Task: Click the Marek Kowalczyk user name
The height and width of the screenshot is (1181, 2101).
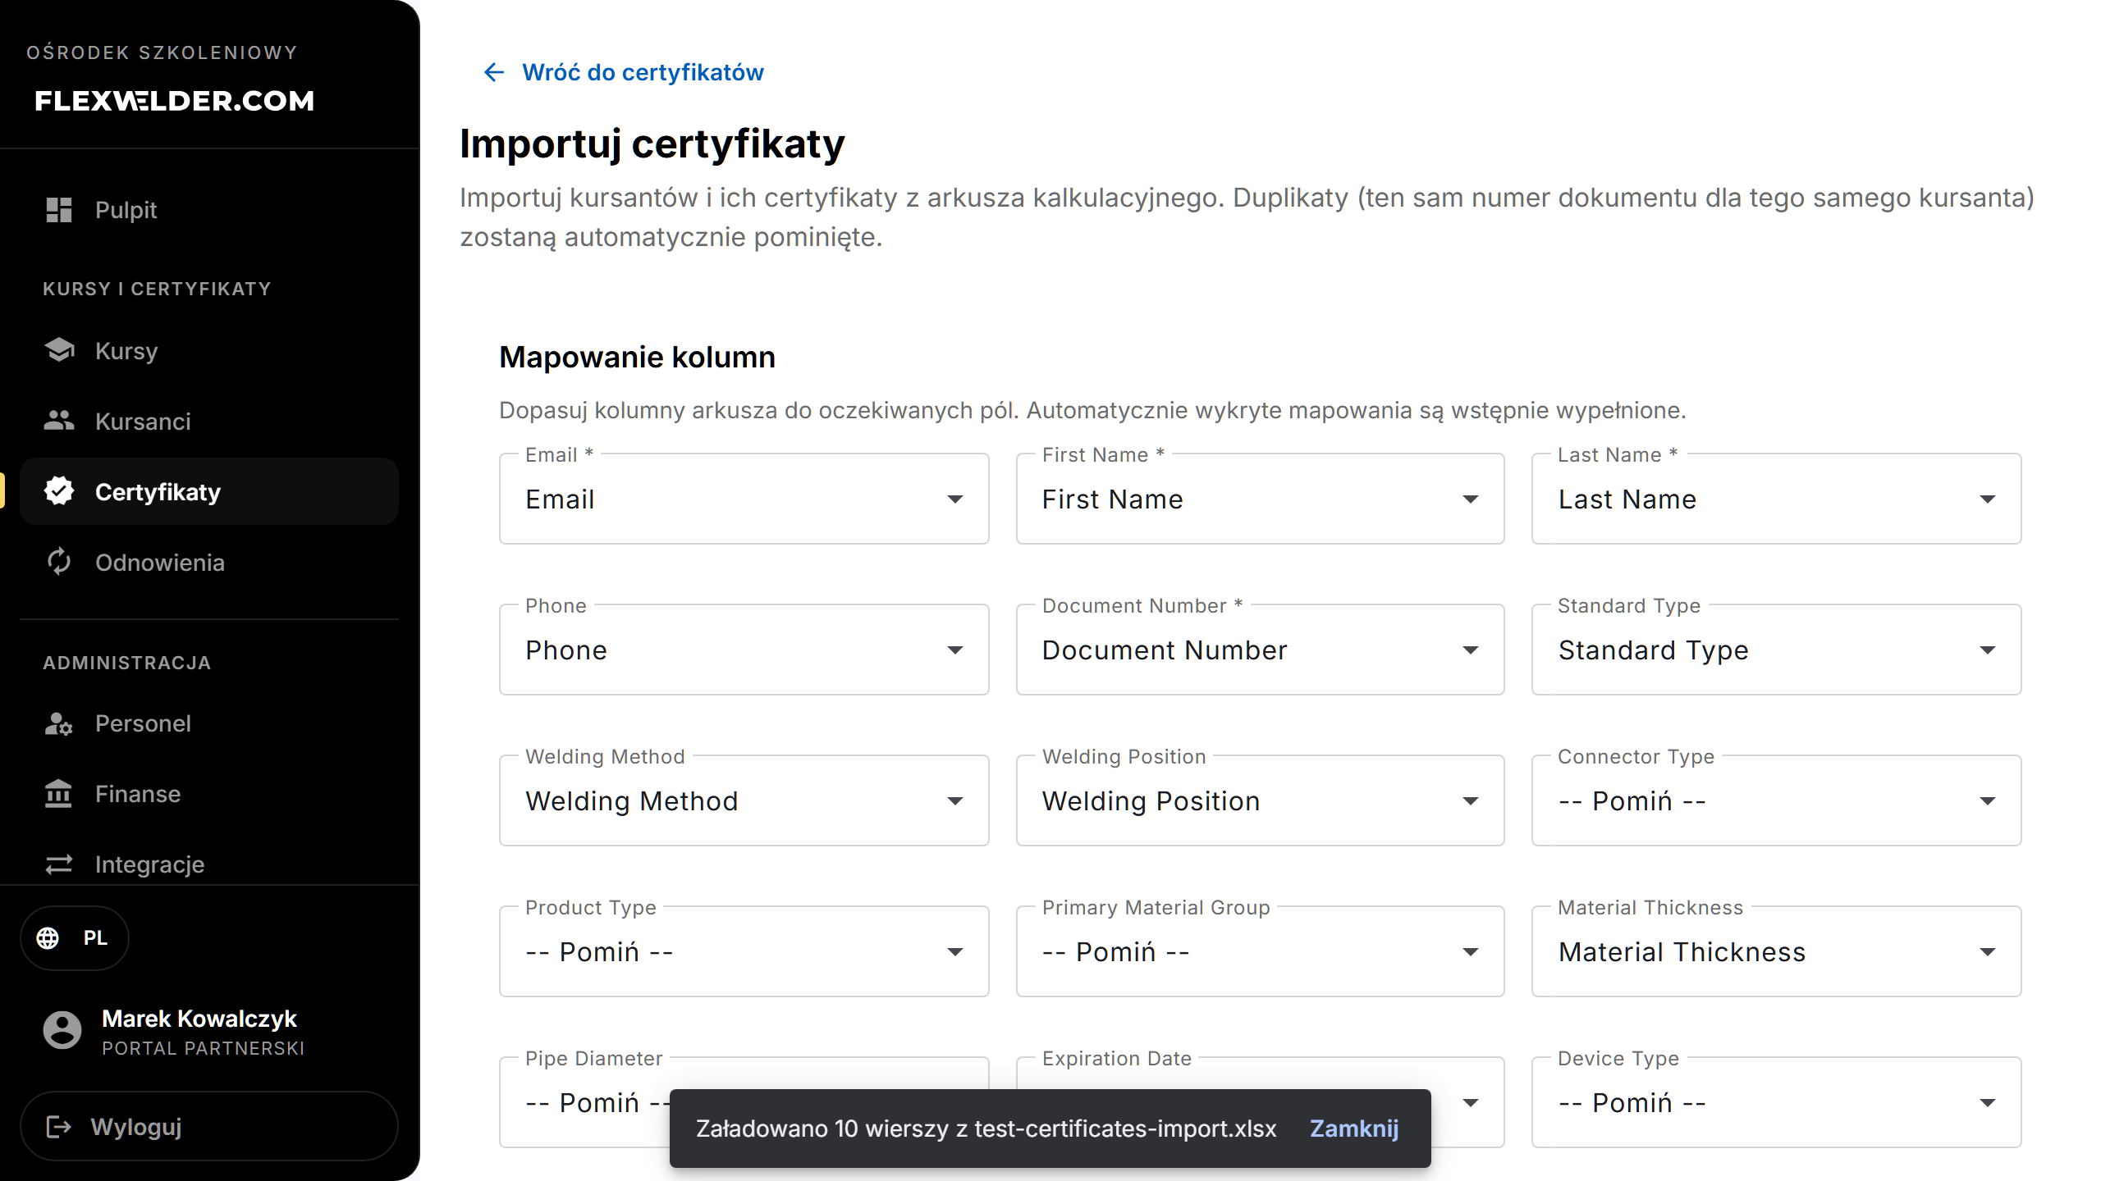Action: [199, 1019]
